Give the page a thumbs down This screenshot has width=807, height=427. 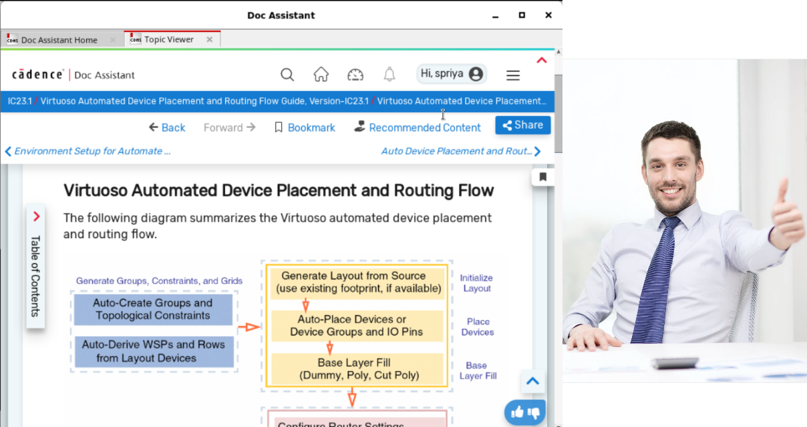tap(533, 412)
